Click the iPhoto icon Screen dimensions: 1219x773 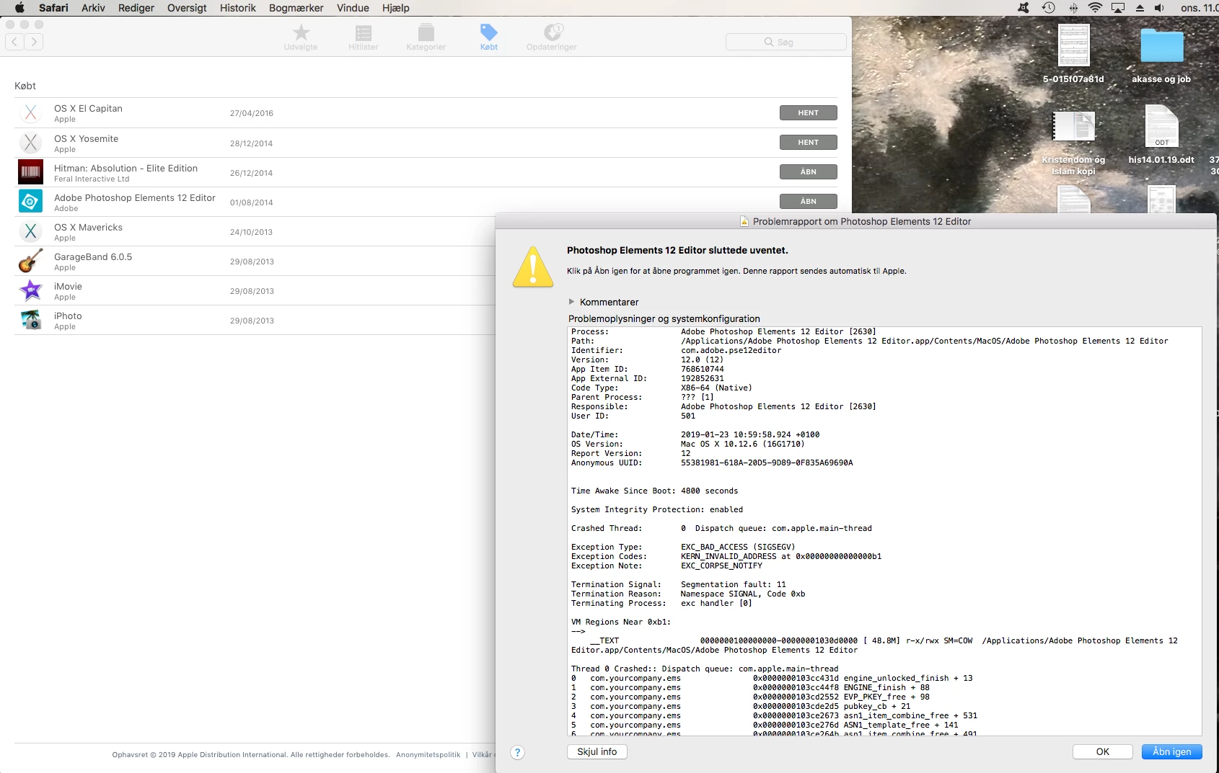pos(30,320)
